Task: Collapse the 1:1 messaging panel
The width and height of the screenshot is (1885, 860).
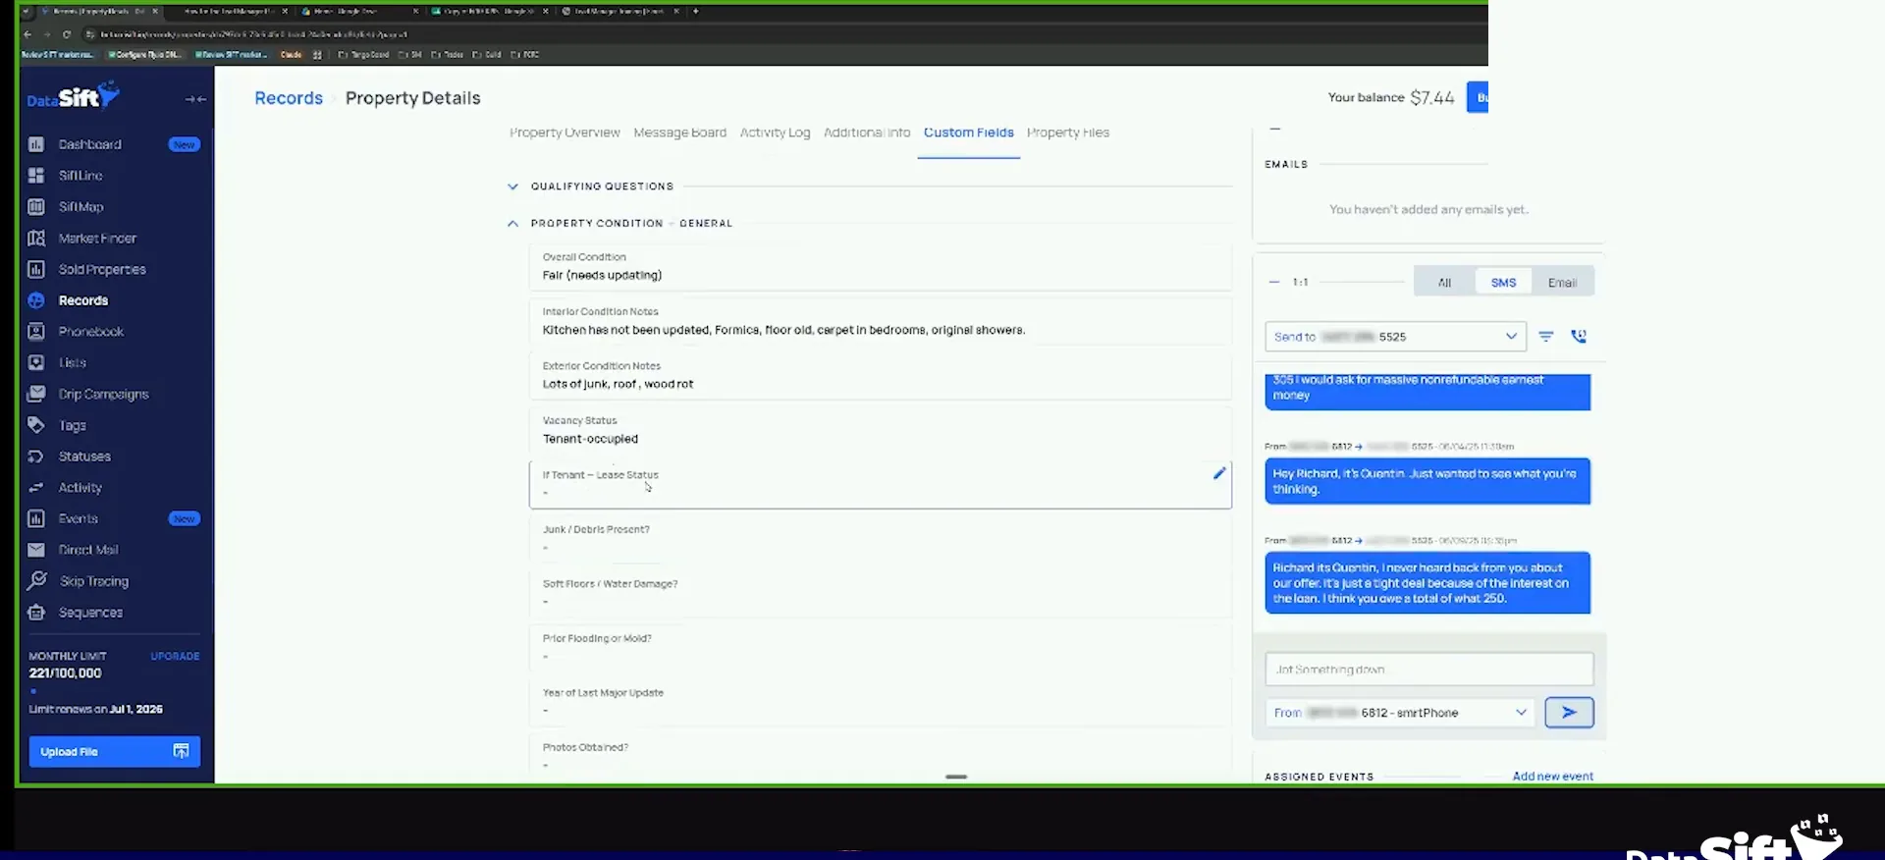Action: 1274,282
